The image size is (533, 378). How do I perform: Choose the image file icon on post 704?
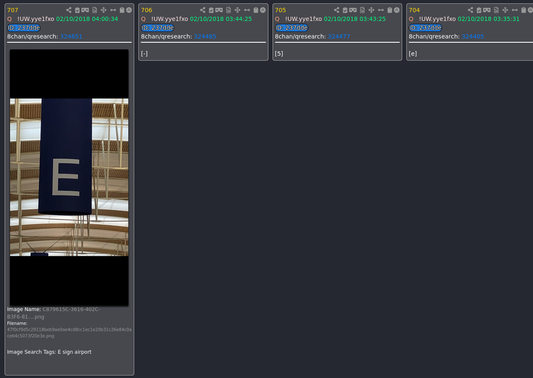pyautogui.click(x=496, y=10)
